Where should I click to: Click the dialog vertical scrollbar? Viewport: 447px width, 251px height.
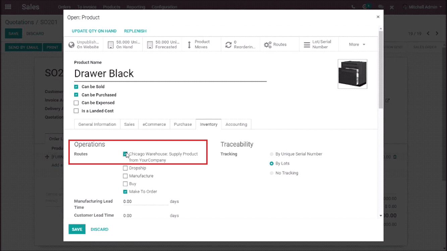click(x=381, y=69)
